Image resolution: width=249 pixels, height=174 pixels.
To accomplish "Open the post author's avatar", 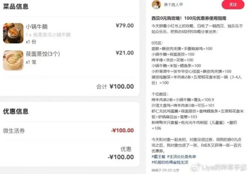I will [156, 5].
